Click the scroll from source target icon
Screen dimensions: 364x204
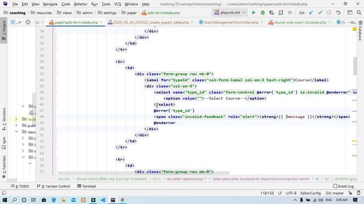pos(28,22)
